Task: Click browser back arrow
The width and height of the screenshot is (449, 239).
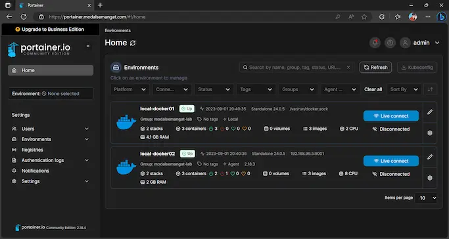Action: 9,17
